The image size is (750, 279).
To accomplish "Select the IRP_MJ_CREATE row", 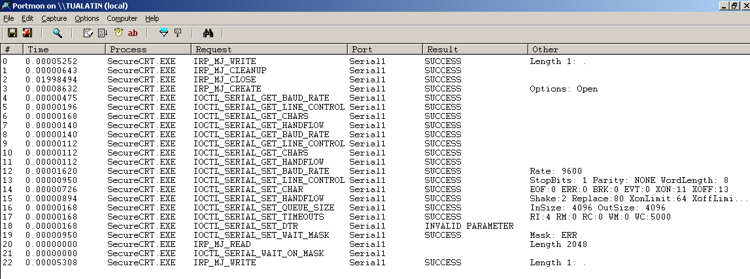I will (x=228, y=89).
